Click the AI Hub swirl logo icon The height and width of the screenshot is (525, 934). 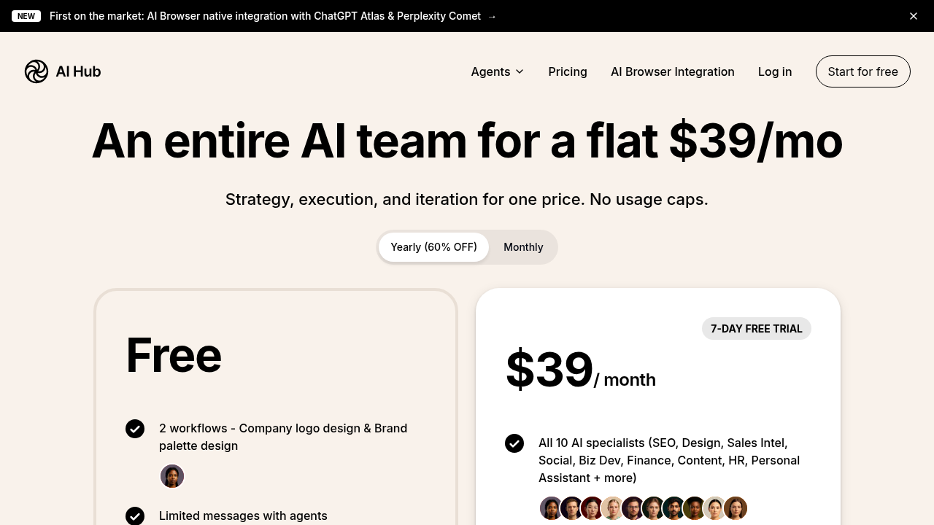pos(36,71)
